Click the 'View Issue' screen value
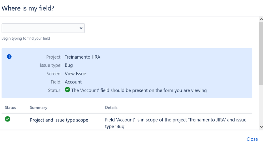Image resolution: width=263 pixels, height=145 pixels. coord(75,74)
